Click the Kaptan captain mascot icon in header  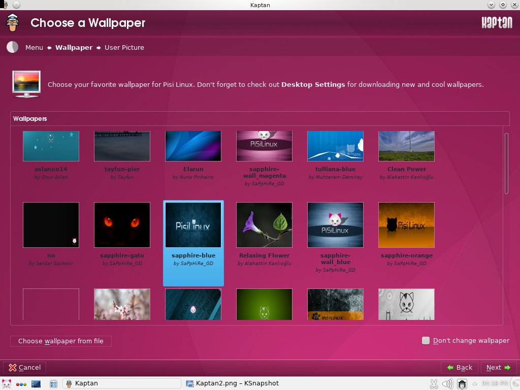point(12,23)
